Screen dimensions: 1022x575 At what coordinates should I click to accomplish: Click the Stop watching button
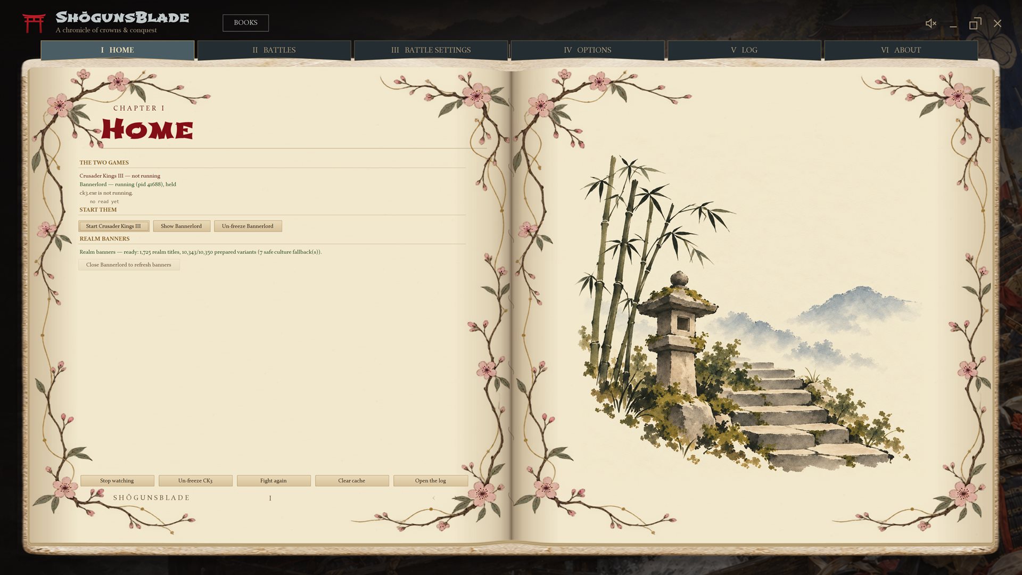click(117, 481)
